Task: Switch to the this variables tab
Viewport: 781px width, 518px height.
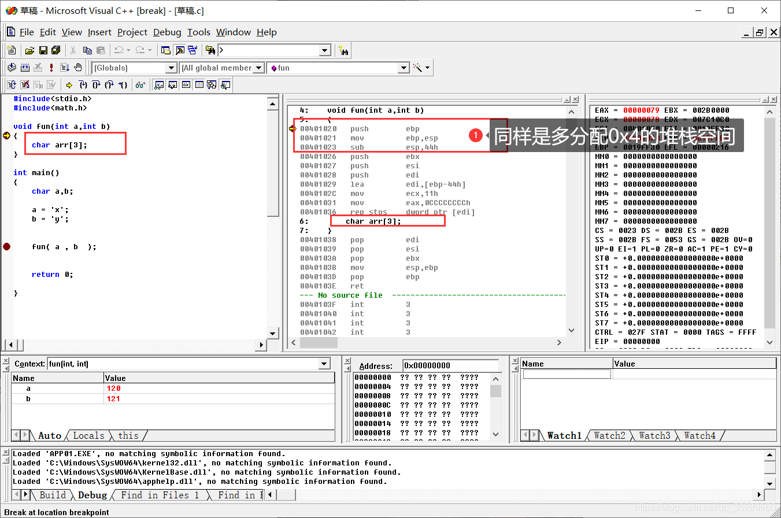Action: click(128, 435)
